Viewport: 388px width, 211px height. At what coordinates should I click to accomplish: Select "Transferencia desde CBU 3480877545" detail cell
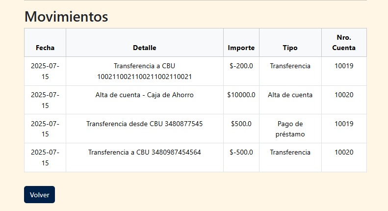145,124
